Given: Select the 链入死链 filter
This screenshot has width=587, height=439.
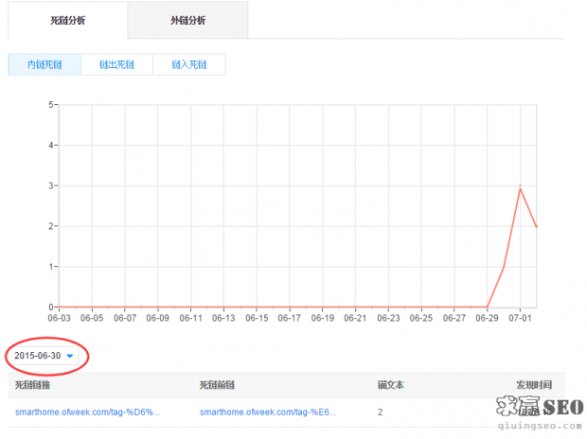Looking at the screenshot, I should pos(189,64).
